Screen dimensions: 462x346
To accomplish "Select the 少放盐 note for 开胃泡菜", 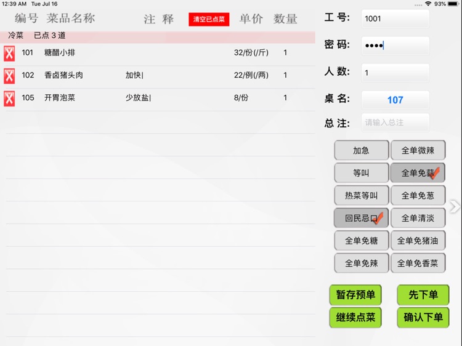I will pyautogui.click(x=138, y=98).
